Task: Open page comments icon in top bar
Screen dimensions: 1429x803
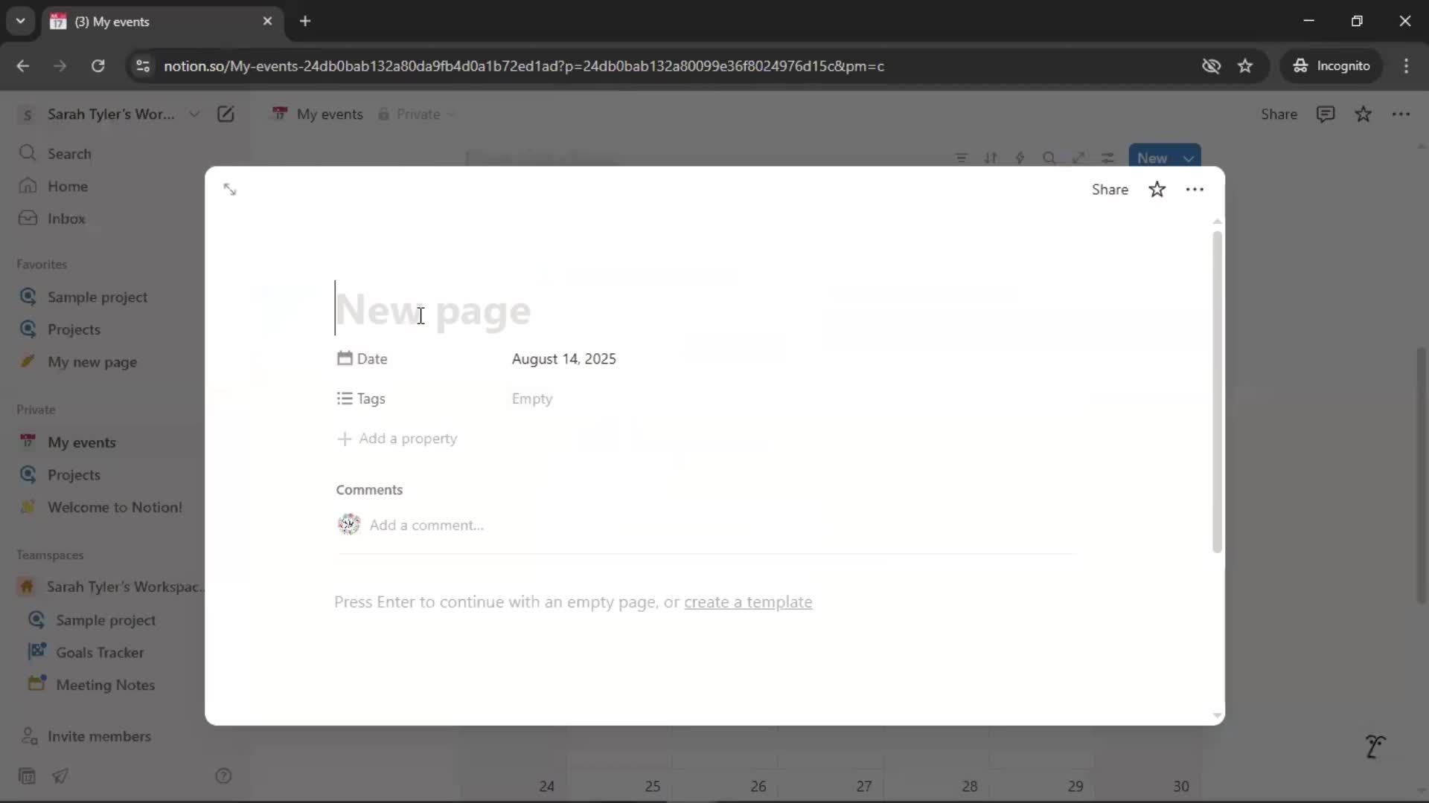Action: click(1326, 115)
